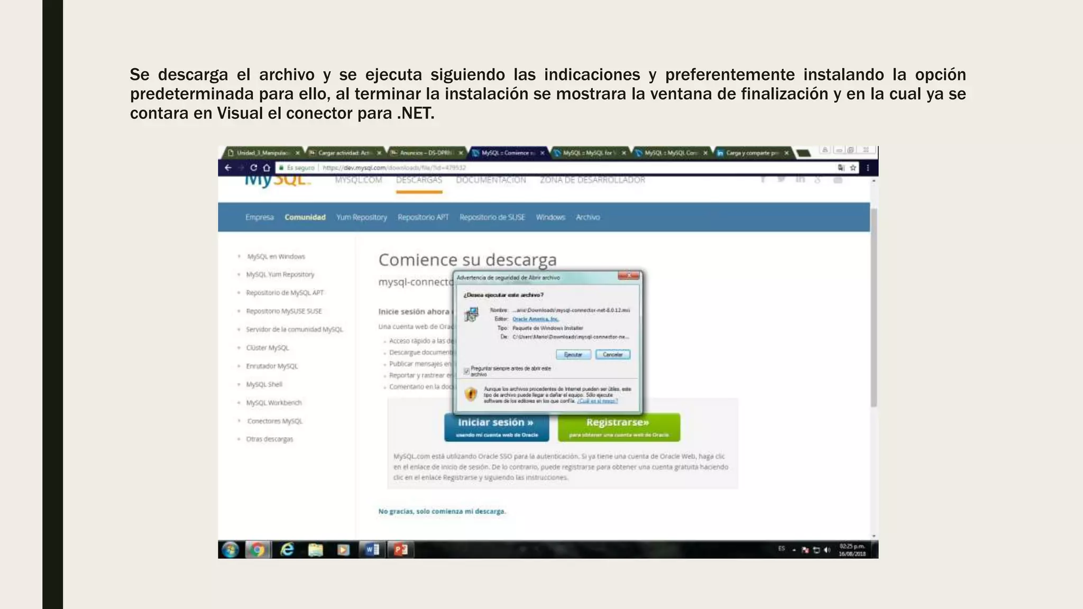Go back with the browser back arrow
Image resolution: width=1083 pixels, height=609 pixels.
(228, 168)
